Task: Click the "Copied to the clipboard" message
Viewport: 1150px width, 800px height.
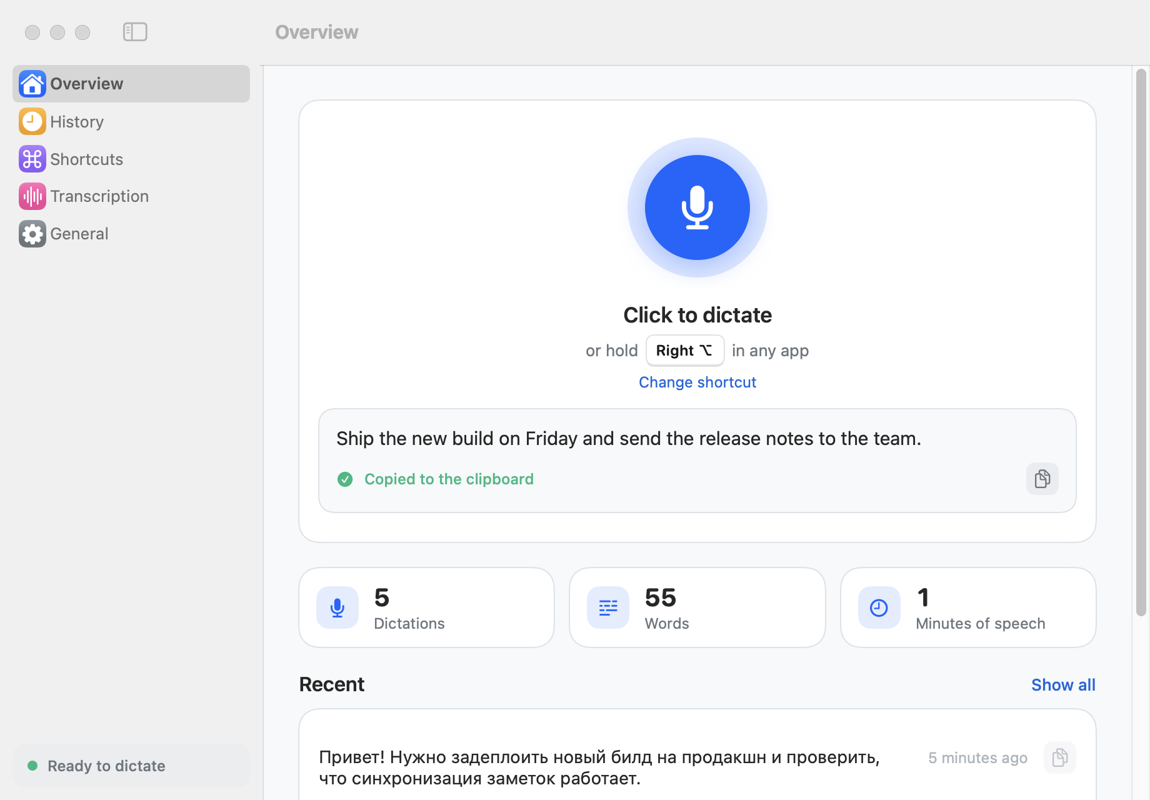Action: tap(449, 479)
